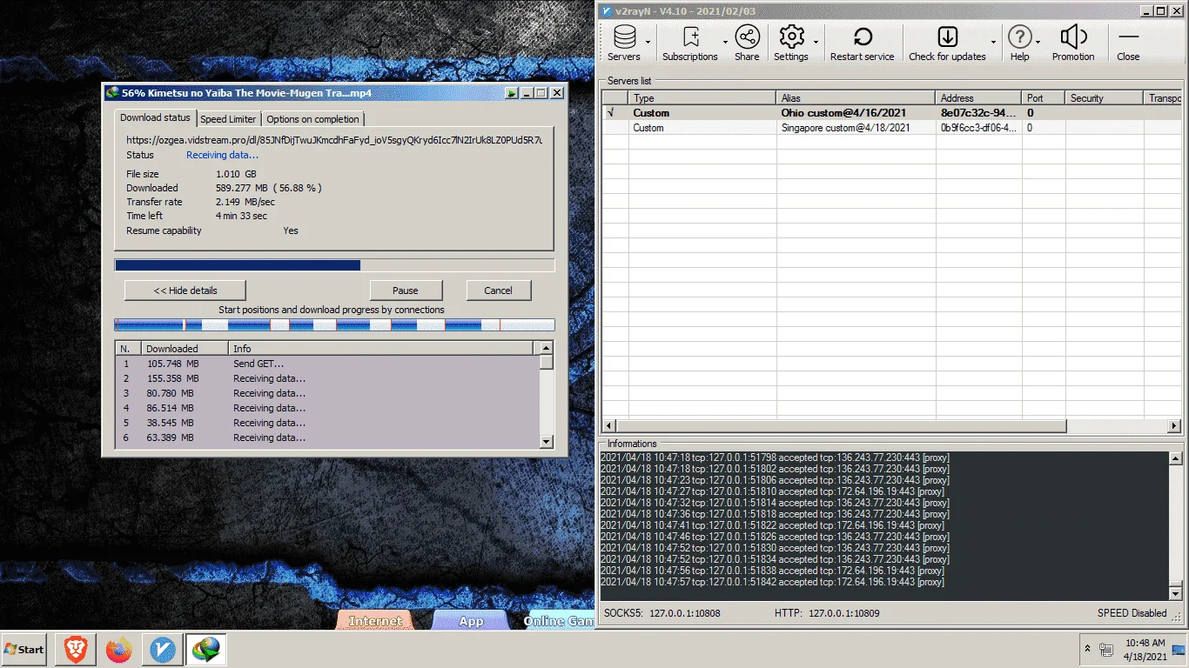Expand the Check for updates dropdown arrow

pyautogui.click(x=993, y=43)
